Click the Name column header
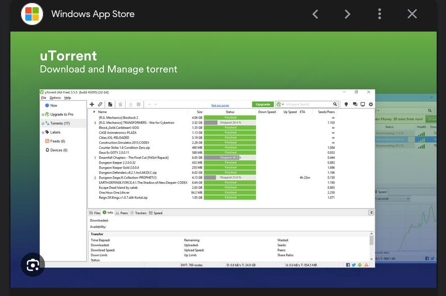The image size is (446, 296). pos(102,112)
